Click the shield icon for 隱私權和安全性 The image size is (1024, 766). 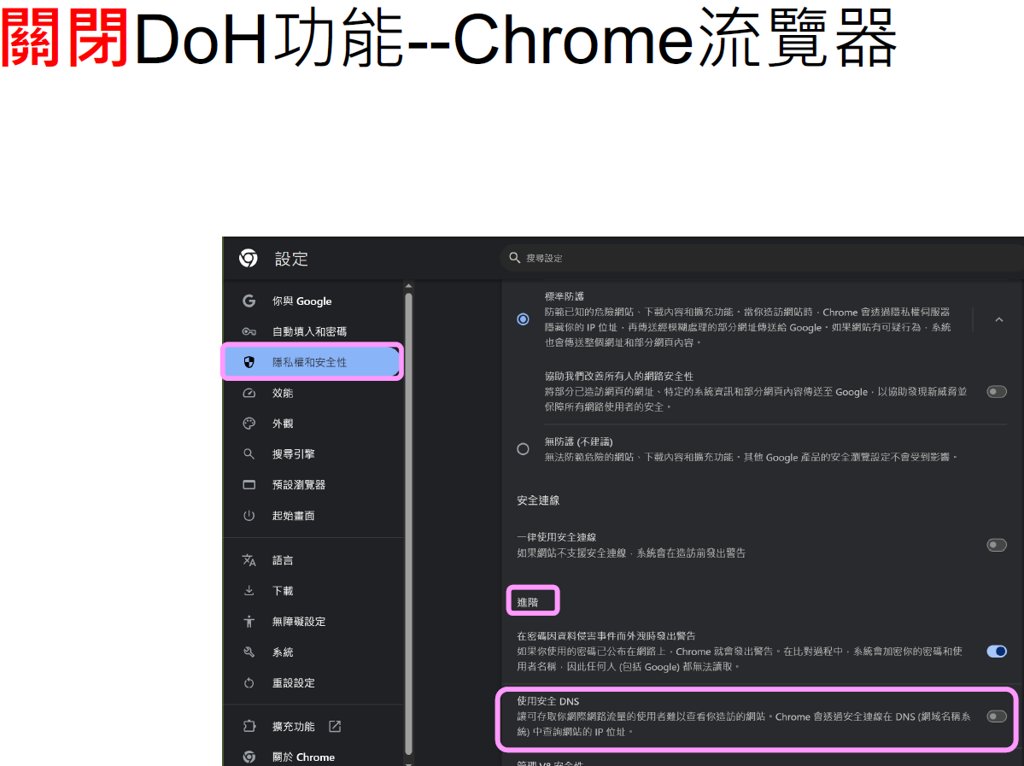click(x=249, y=362)
